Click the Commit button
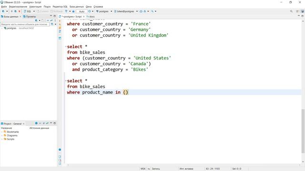305x171 pixels. click(x=43, y=11)
